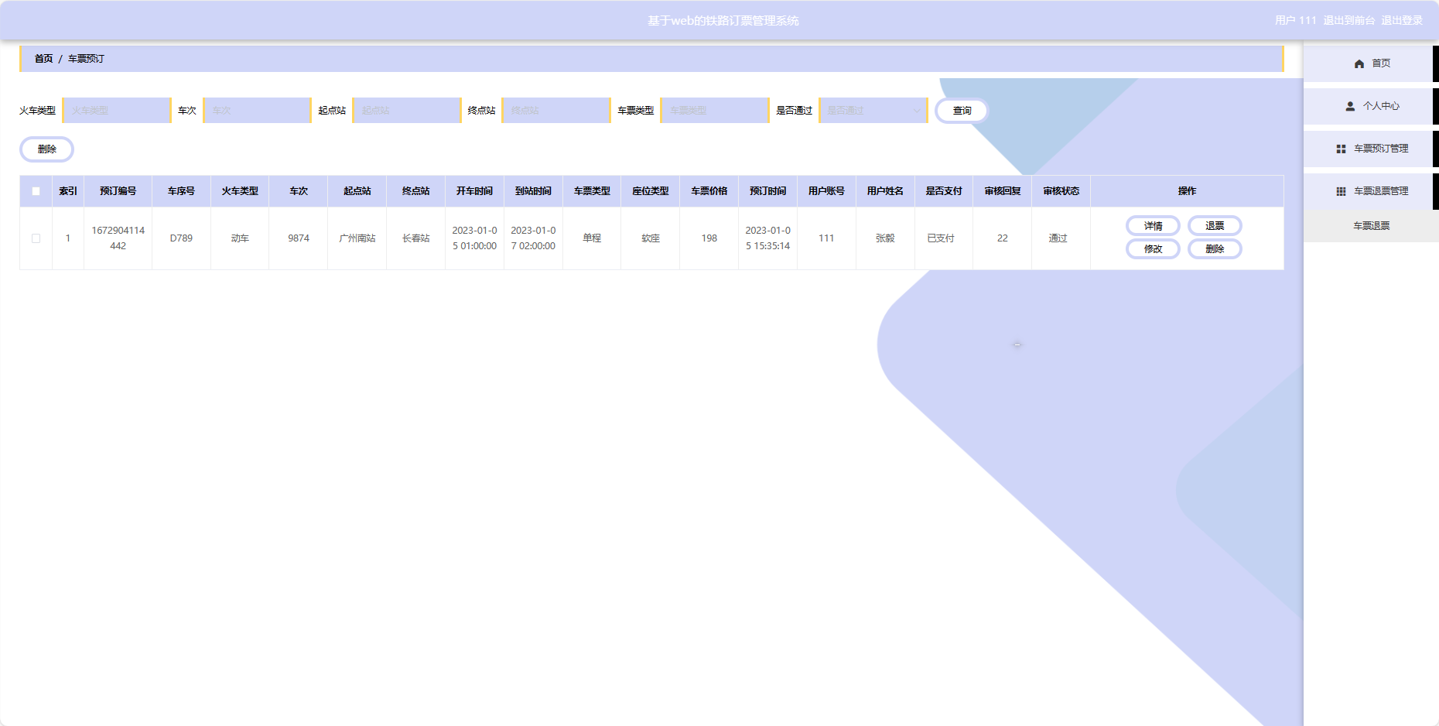Focus the 车票类型 filter input

pos(715,111)
